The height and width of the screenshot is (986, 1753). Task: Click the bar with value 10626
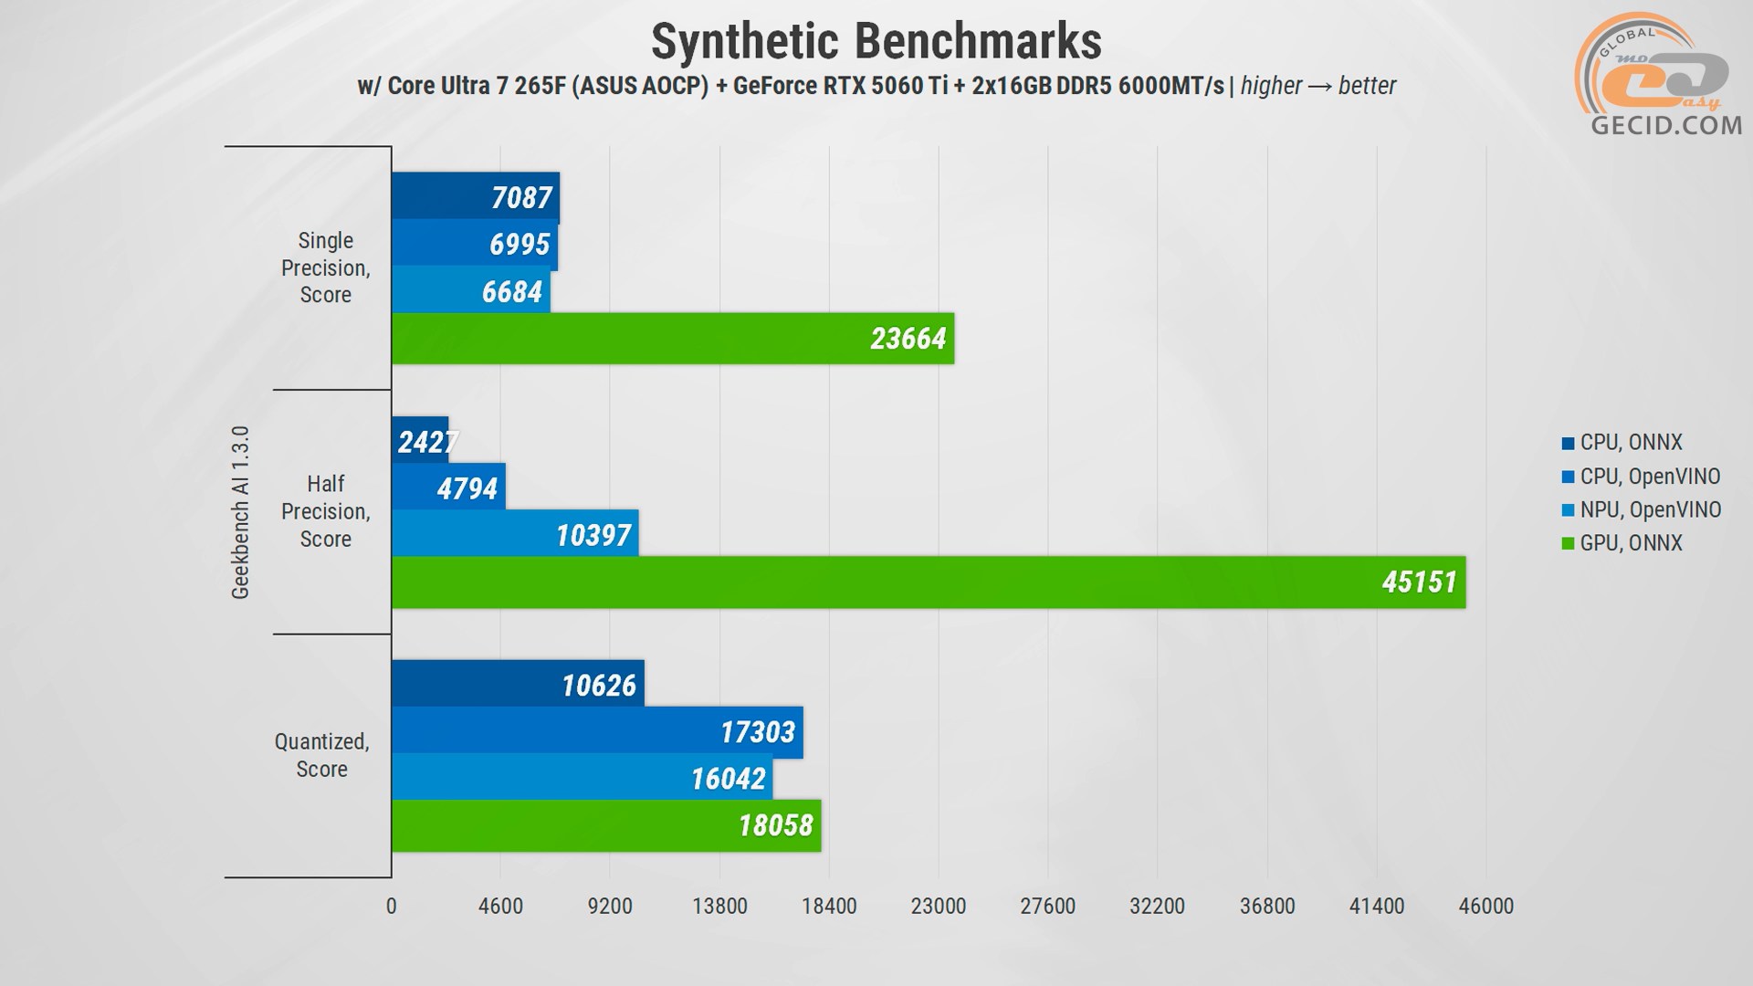point(518,684)
